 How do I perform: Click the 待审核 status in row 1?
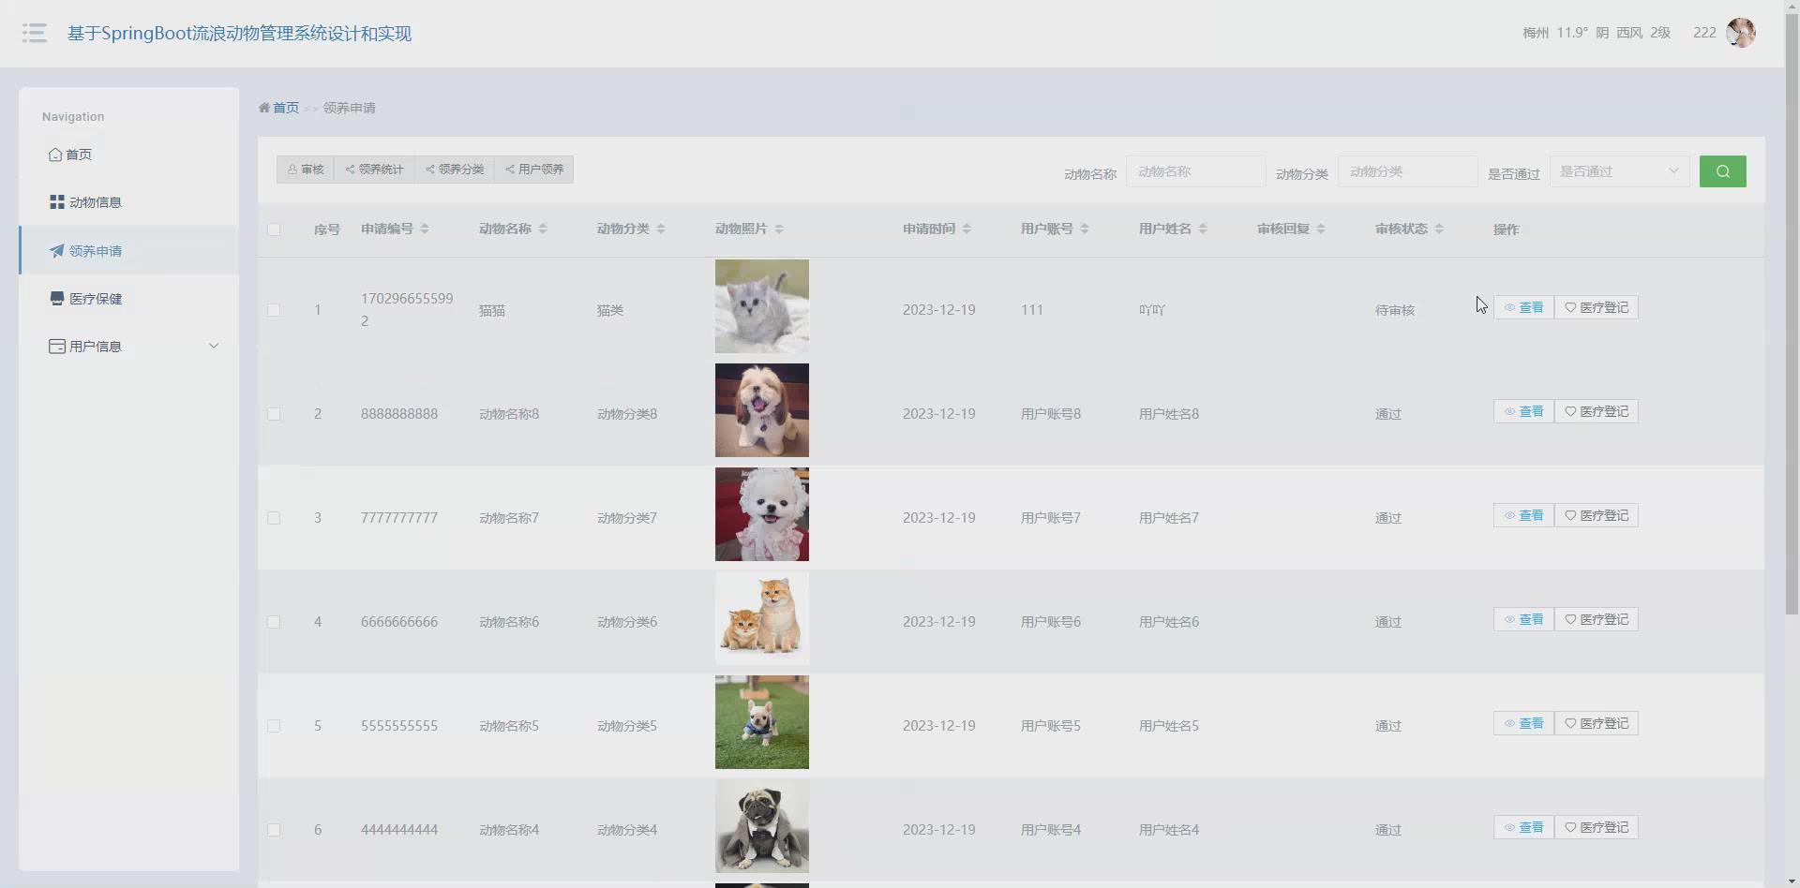(x=1395, y=310)
